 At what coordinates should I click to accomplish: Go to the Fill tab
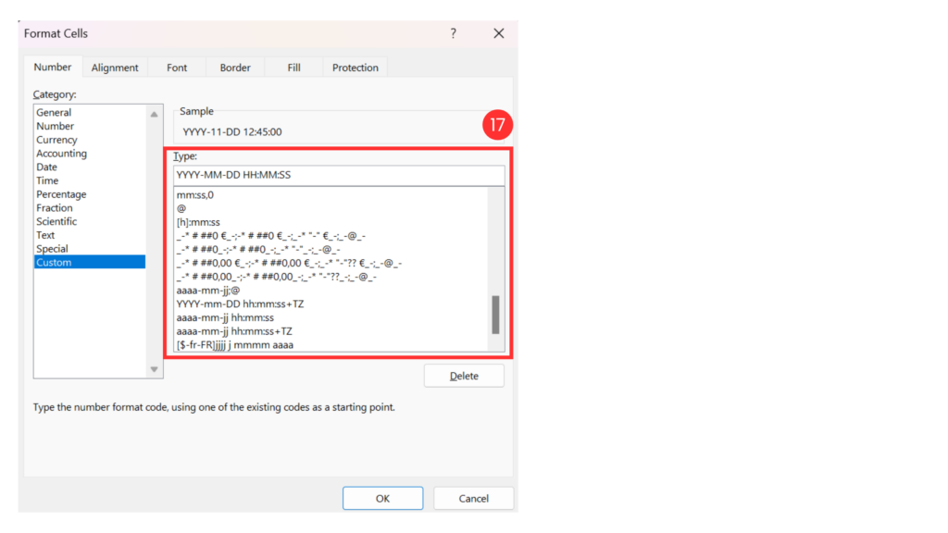(x=293, y=68)
